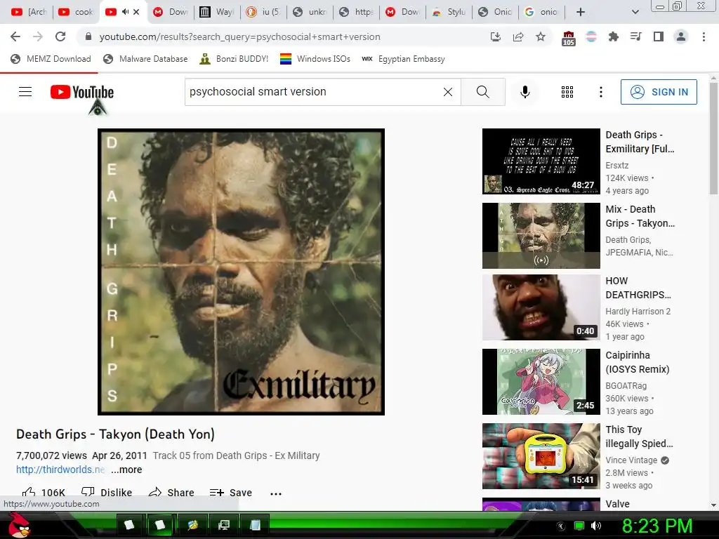Clear the YouTube search query

click(448, 92)
